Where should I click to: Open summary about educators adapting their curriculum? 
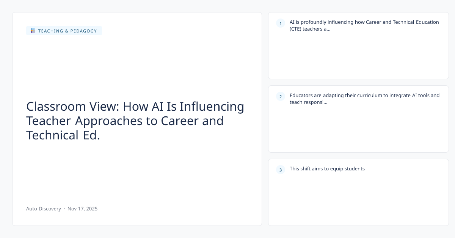364,95
